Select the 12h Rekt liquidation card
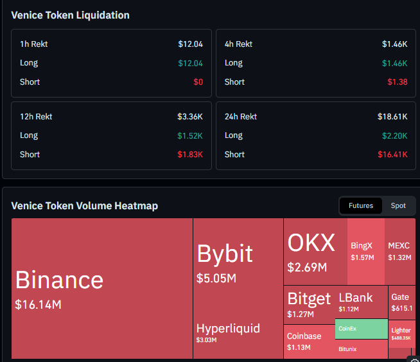Image resolution: width=420 pixels, height=362 pixels. coord(111,136)
